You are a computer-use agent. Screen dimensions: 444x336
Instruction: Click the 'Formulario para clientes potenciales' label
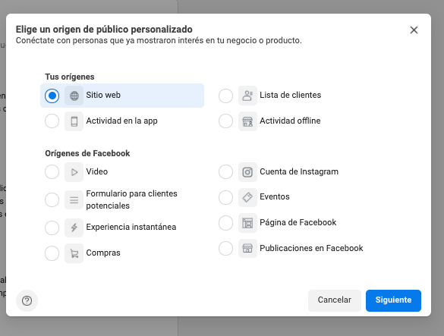(x=131, y=199)
